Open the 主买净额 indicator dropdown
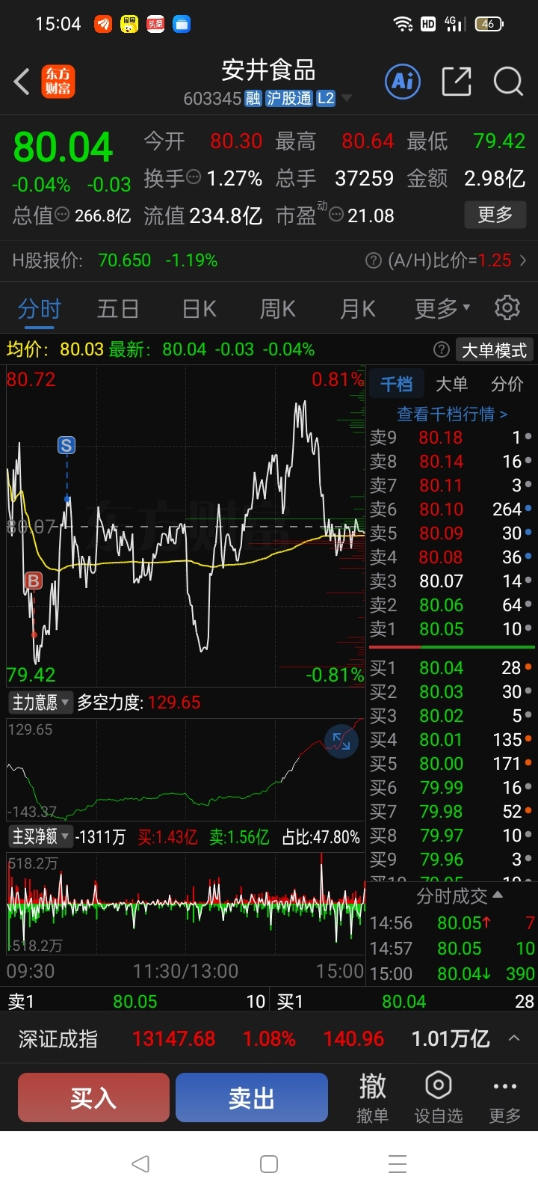 (40, 836)
